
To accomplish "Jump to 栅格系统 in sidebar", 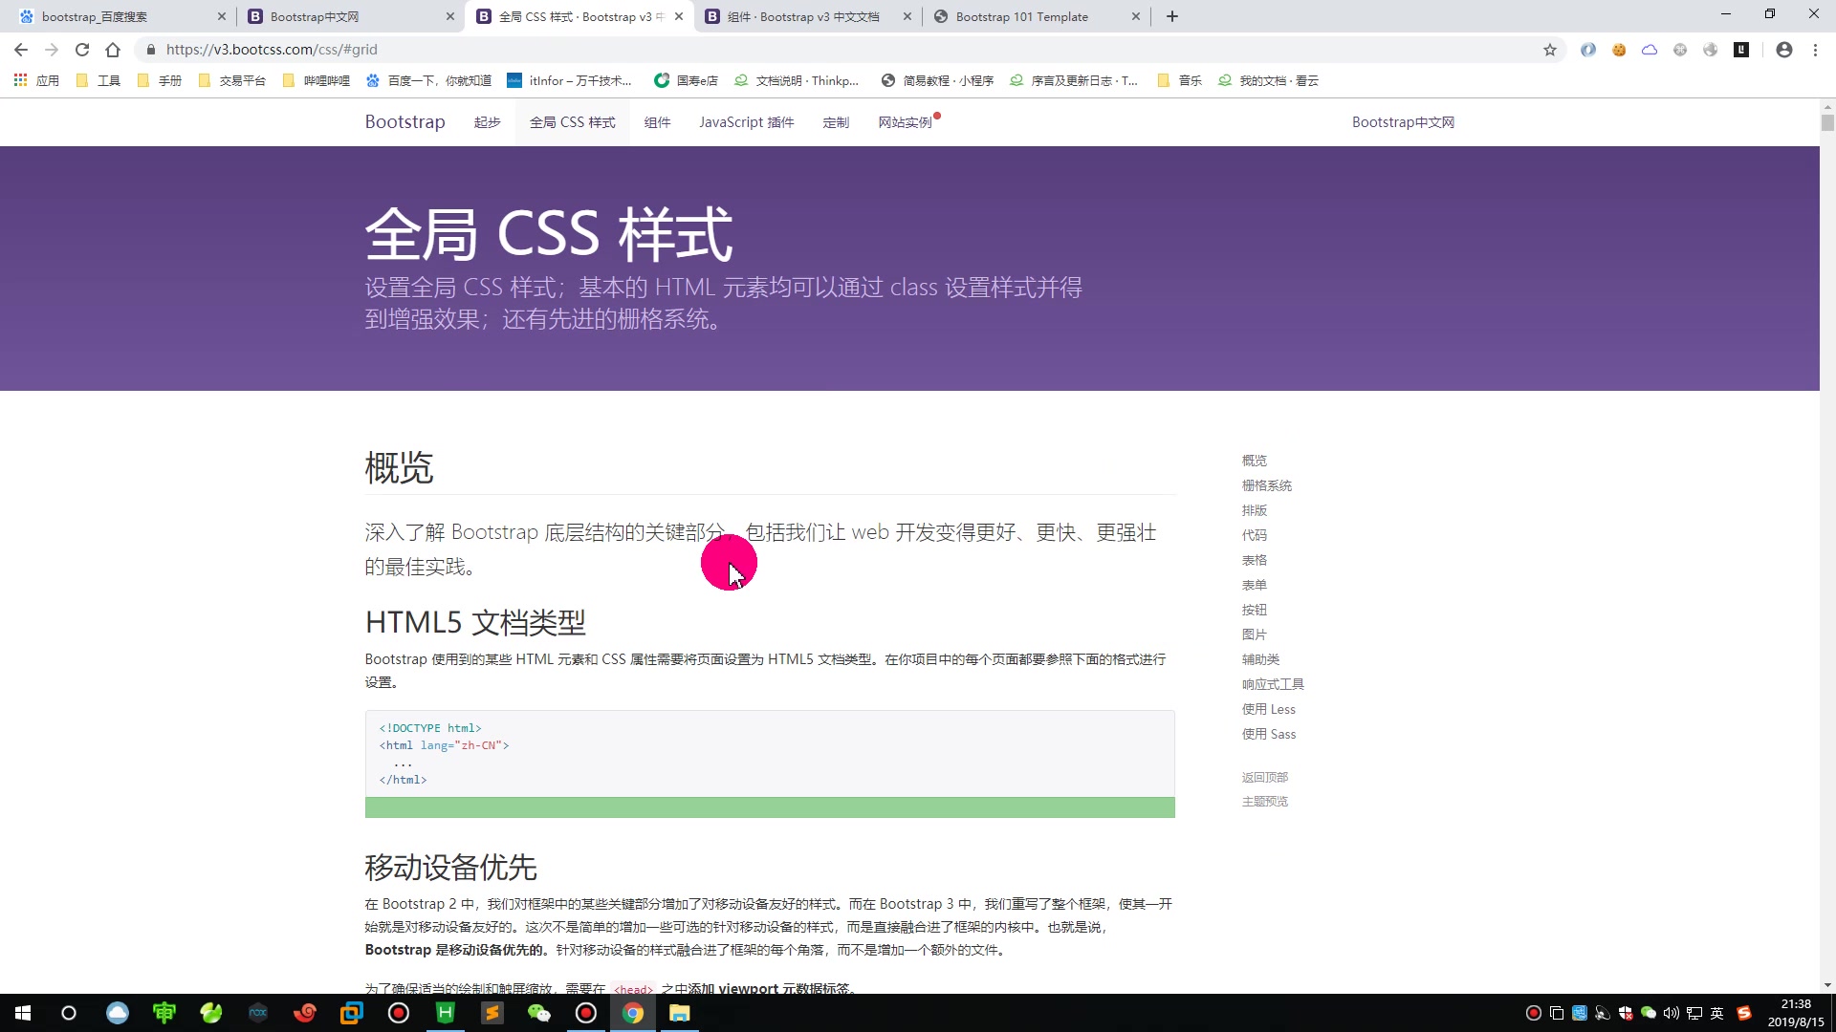I will [x=1266, y=485].
